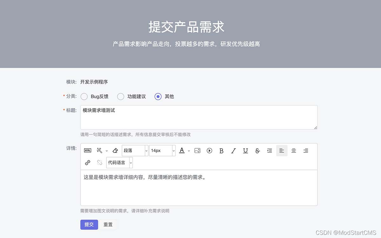Click the 详情 rich text editing area
Image resolution: width=381 pixels, height=238 pixels.
(x=199, y=188)
